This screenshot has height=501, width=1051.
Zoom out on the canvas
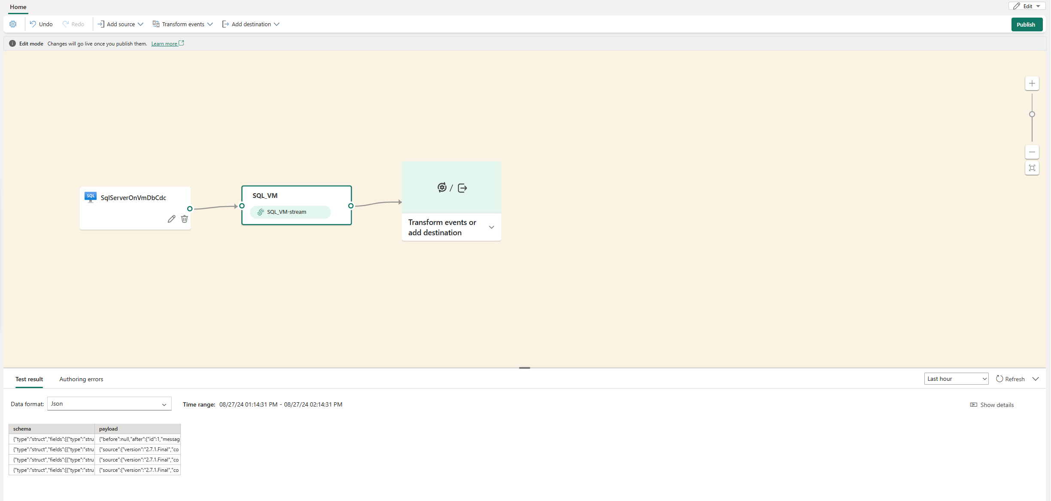pyautogui.click(x=1032, y=152)
